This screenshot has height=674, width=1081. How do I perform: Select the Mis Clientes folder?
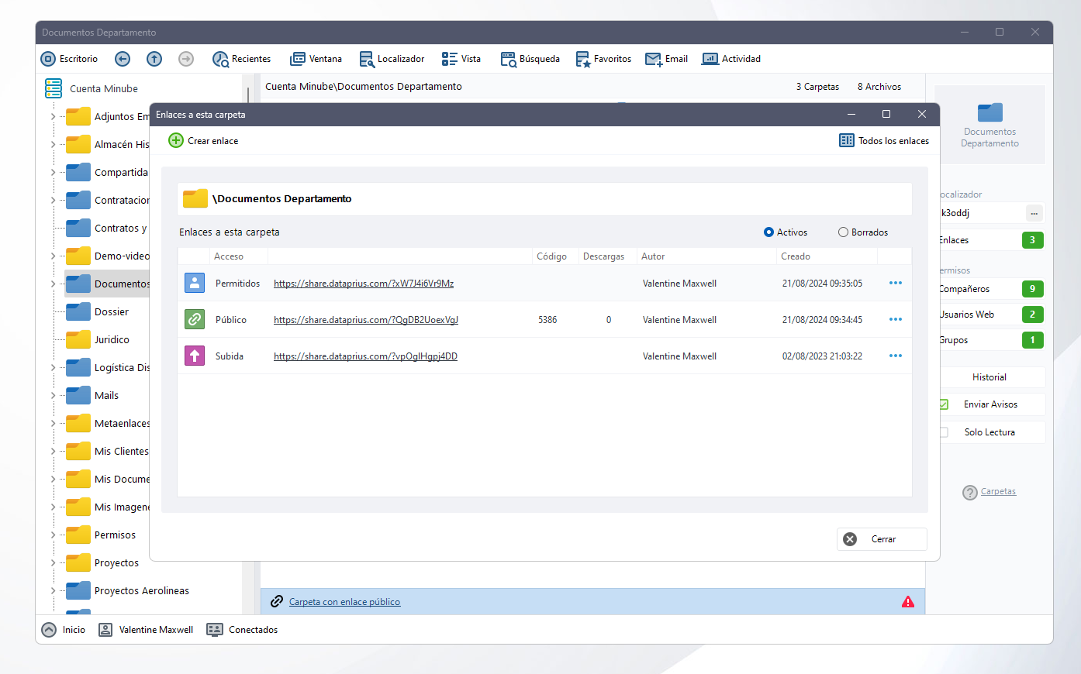tap(107, 451)
